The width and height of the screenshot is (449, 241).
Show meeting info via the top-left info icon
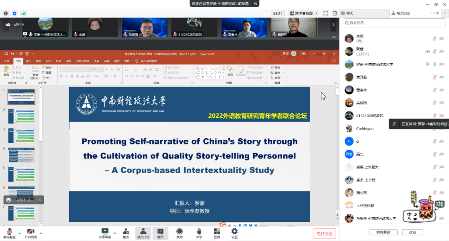tap(6, 13)
